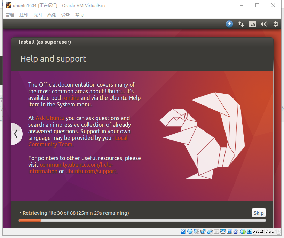The image size is (284, 238).
Task: Open the En keyboard layout indicator
Action: [252, 24]
